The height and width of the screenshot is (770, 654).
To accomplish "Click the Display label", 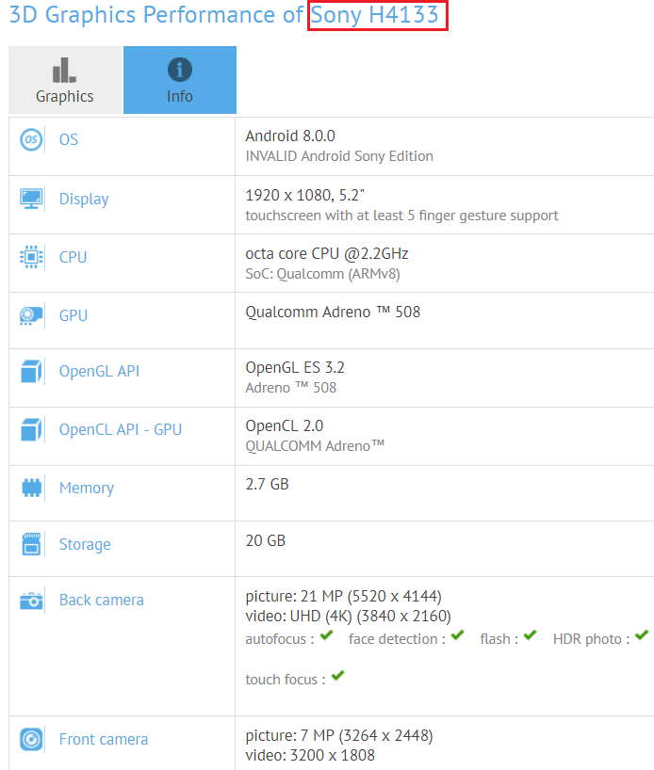I will 84,199.
